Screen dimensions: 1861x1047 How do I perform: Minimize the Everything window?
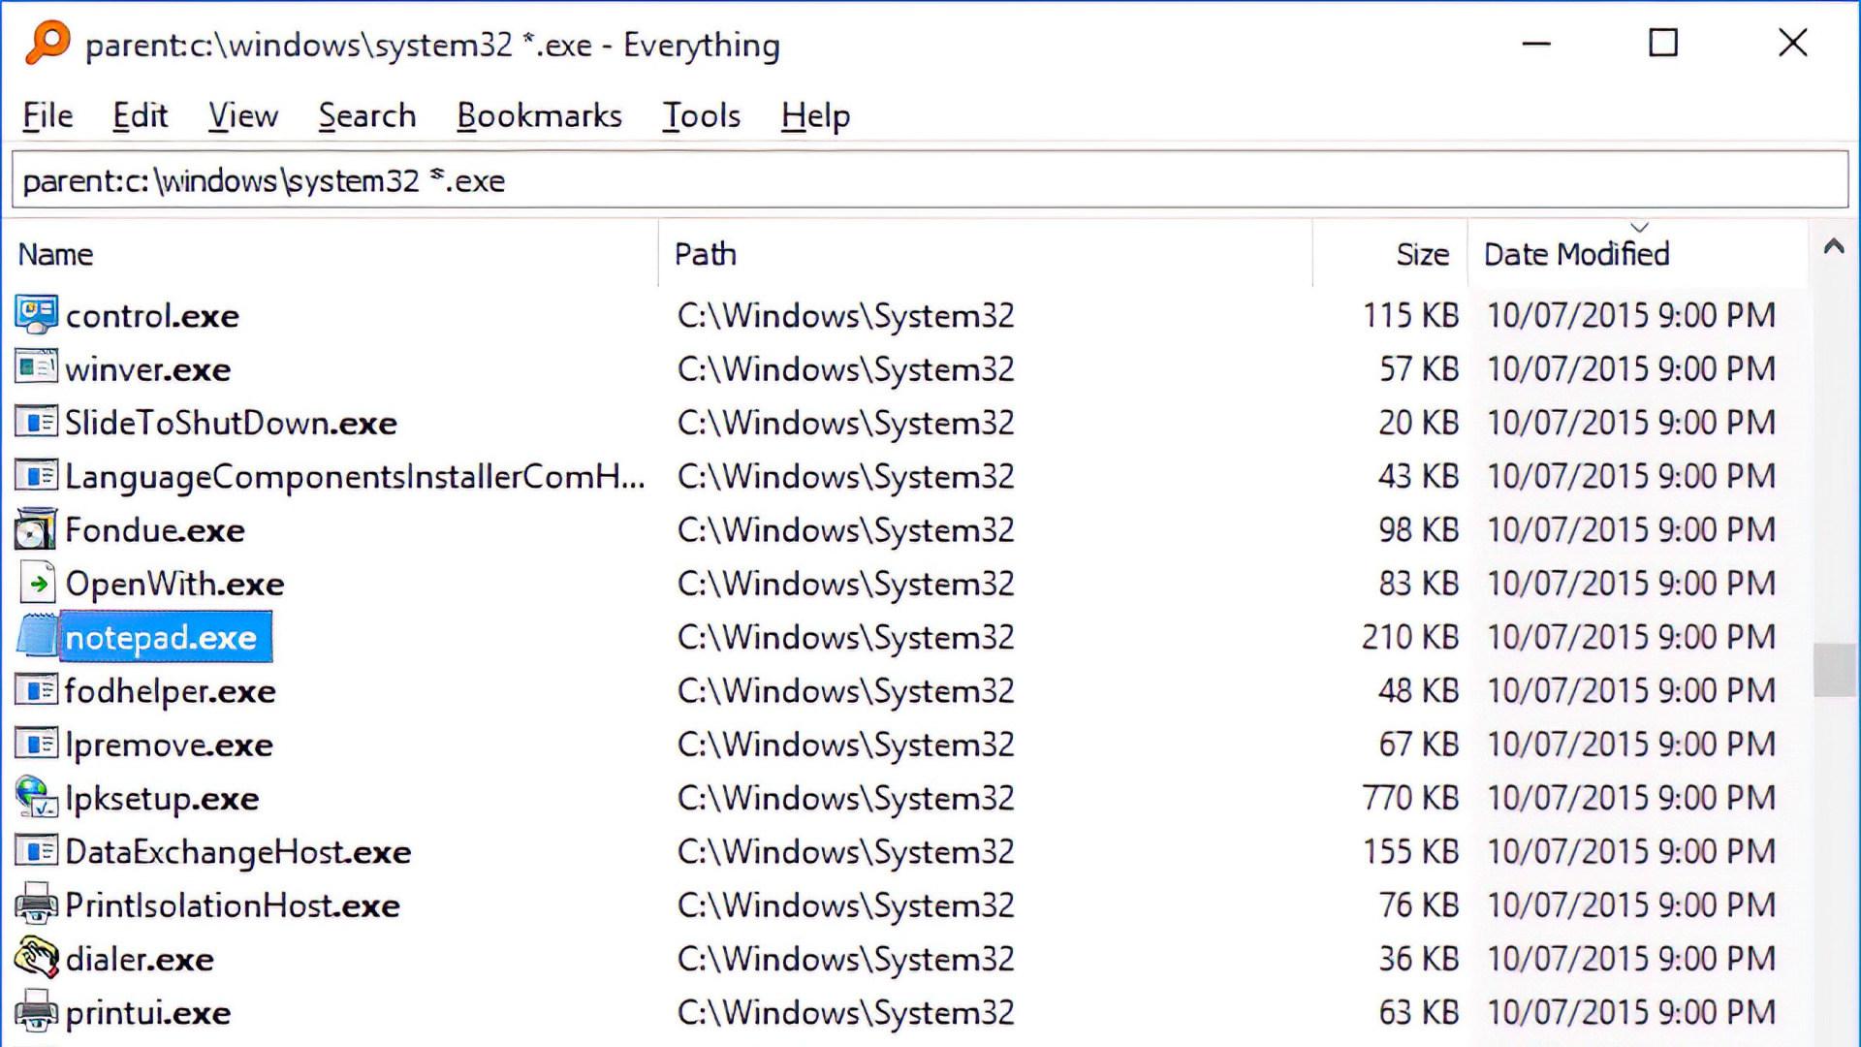coord(1536,44)
